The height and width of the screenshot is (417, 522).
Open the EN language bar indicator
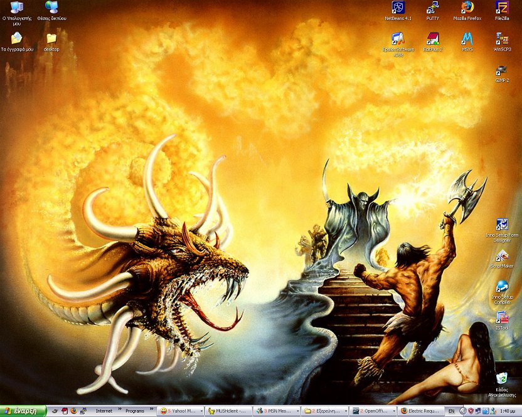[x=452, y=411]
